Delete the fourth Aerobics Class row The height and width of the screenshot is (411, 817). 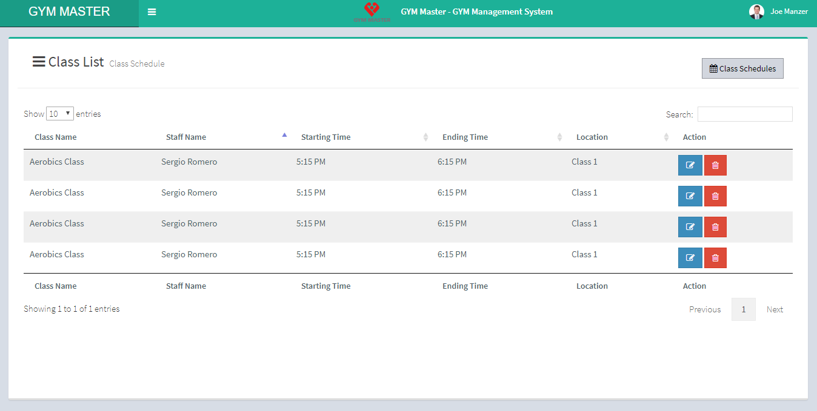click(x=715, y=258)
